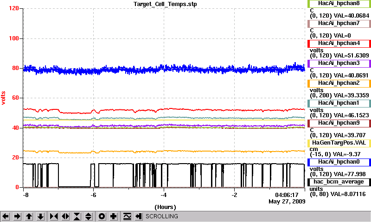The height and width of the screenshot is (222, 371).
Task: Click the pan down arrow button
Action: pos(40,216)
